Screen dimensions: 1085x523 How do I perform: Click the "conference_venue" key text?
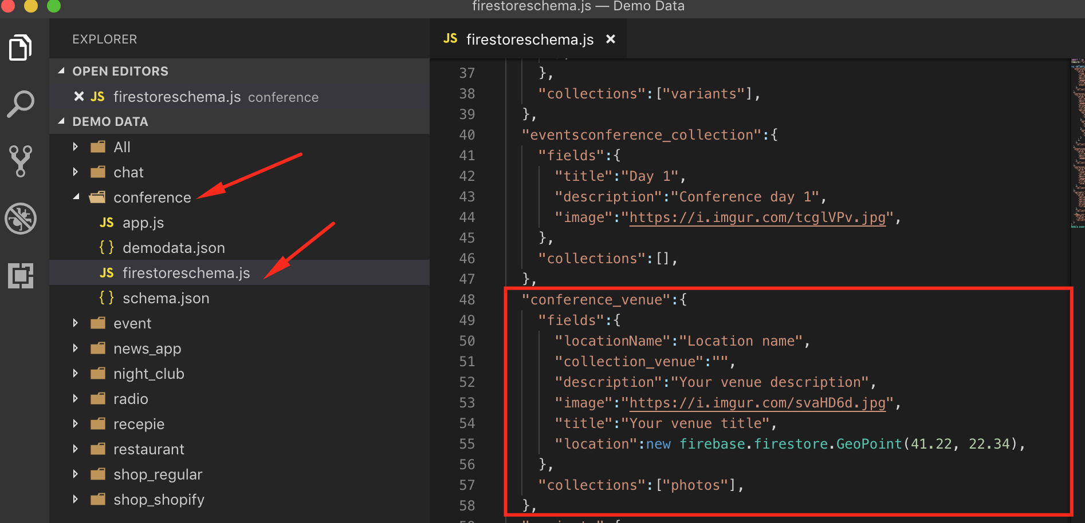(596, 299)
